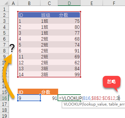Select row 4 header
The height and width of the screenshot is (118, 125).
pyautogui.click(x=4, y=27)
